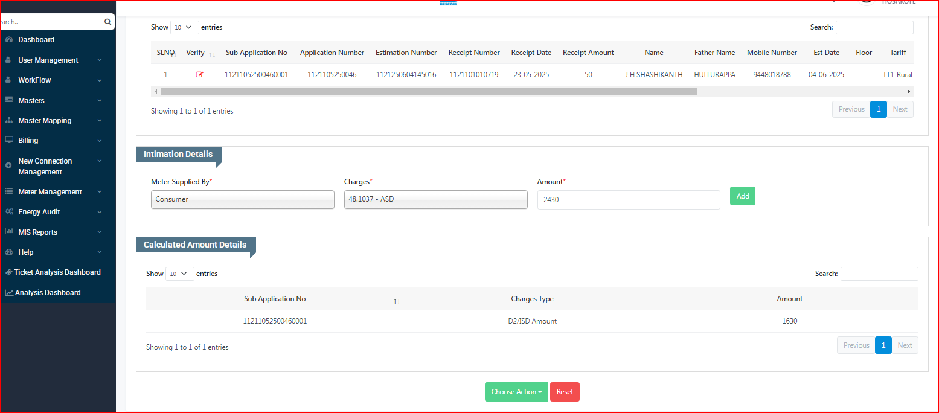Expand Meter Management menu chevron
Viewport: 939px width, 413px height.
[x=100, y=192]
